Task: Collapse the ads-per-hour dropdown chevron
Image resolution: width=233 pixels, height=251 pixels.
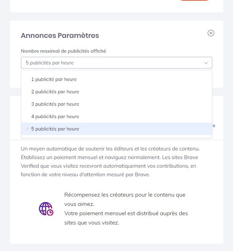Action: point(206,63)
